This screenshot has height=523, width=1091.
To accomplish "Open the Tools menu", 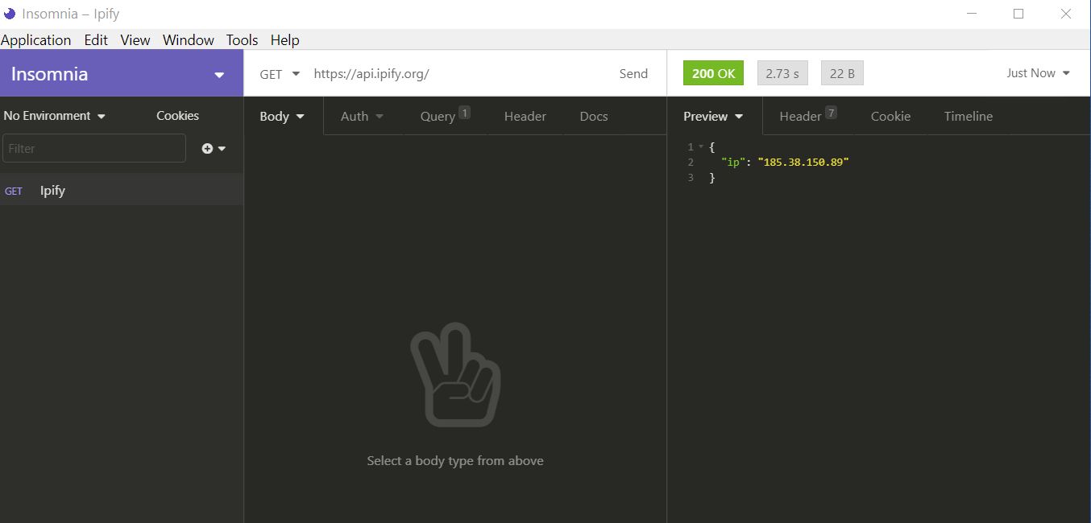I will (x=242, y=40).
